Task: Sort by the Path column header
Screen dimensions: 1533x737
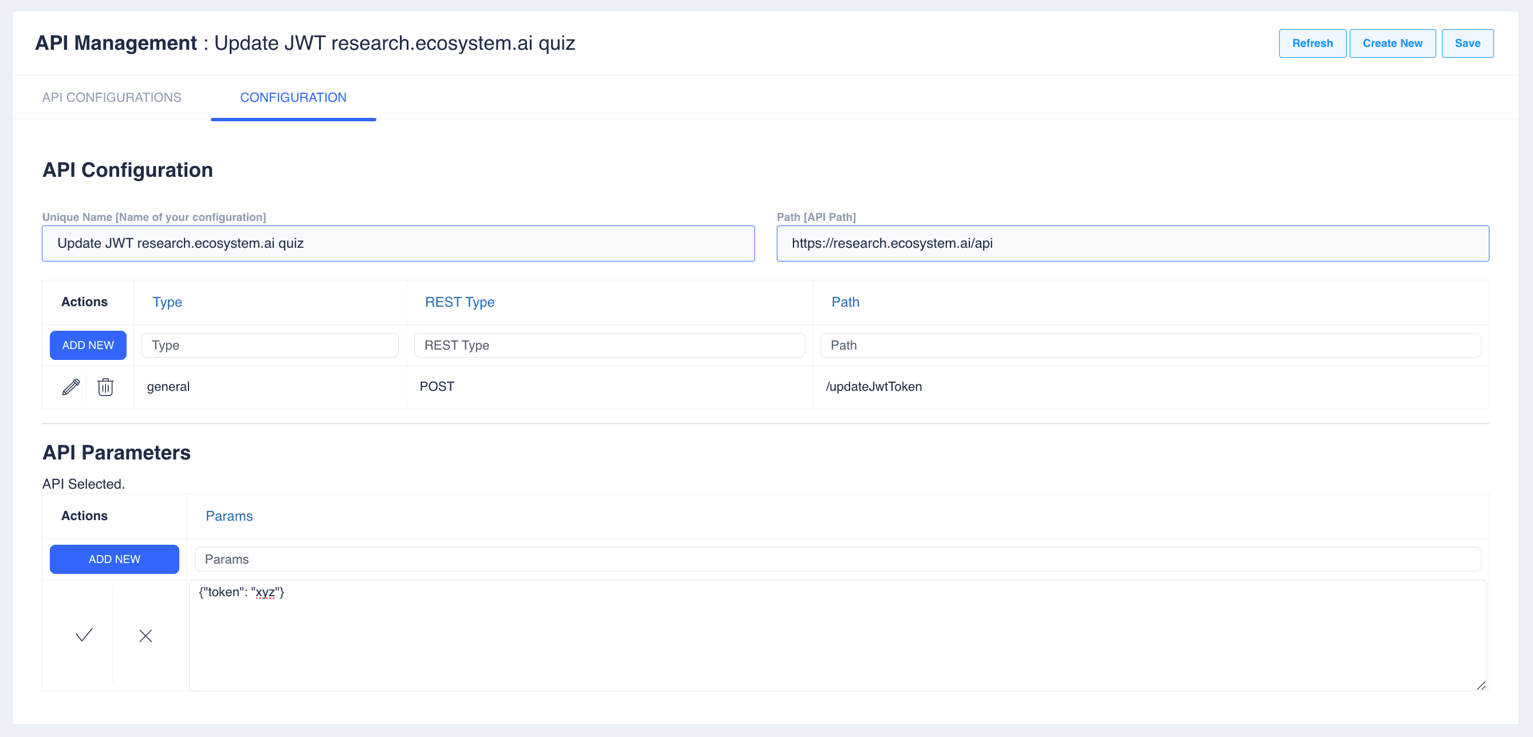Action: click(845, 302)
